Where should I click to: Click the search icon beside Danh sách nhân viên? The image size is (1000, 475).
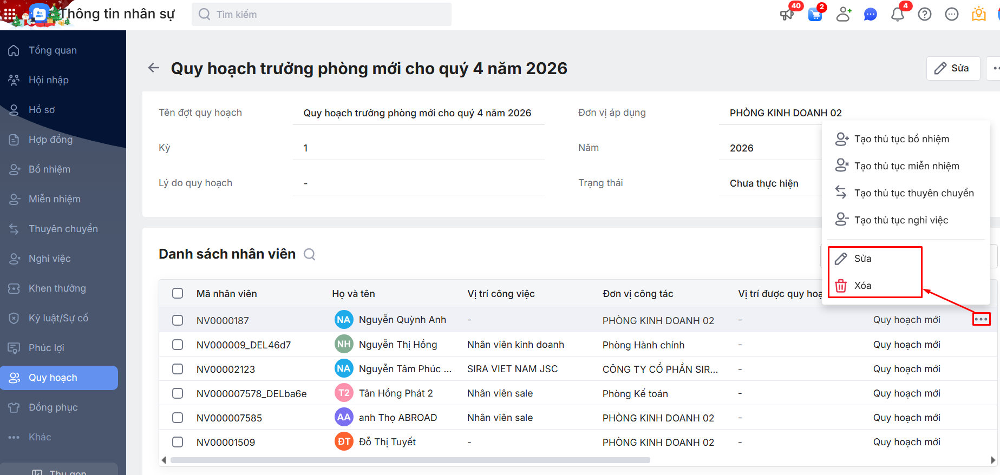point(310,254)
